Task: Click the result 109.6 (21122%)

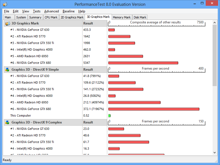Action: point(94,82)
